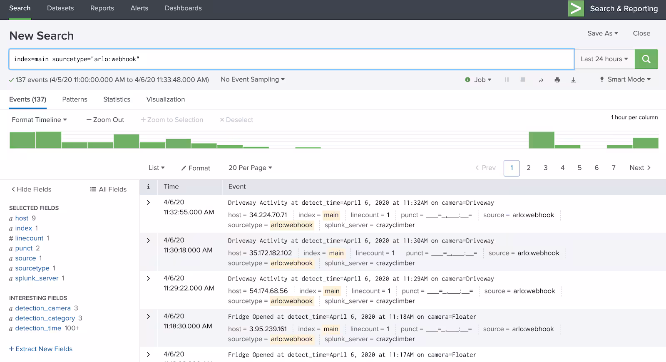This screenshot has height=362, width=666.
Task: Click inside the search query input
Action: (291, 59)
